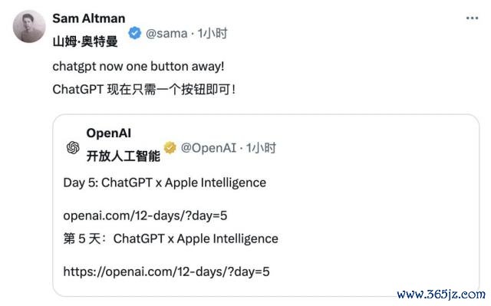491x306 pixels.
Task: Visit the @OpenAI handle
Action: point(209,148)
